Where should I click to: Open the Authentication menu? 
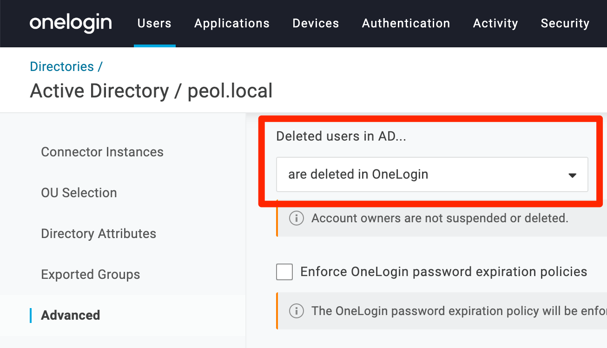click(406, 23)
